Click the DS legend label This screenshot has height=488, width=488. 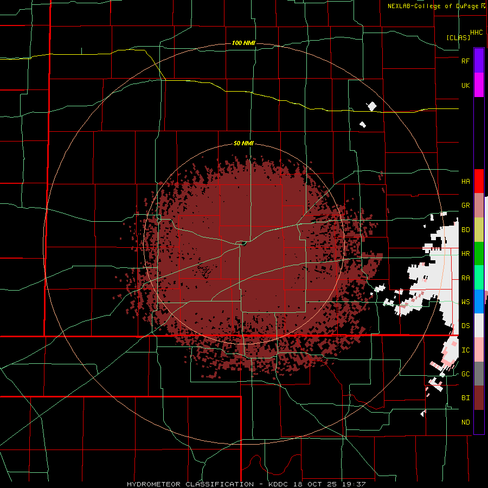point(465,326)
